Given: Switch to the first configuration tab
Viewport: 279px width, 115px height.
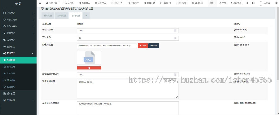Looking at the screenshot, I should coord(48,16).
